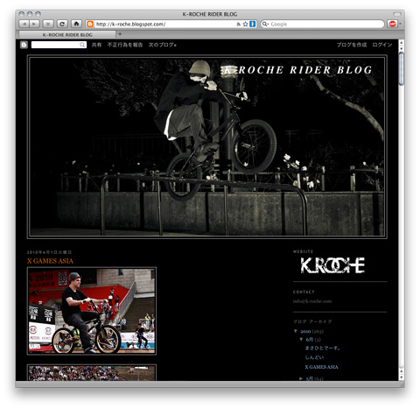Select the K-ROCHE RIDER BLOG tab
The width and height of the screenshot is (420, 409).
tap(67, 35)
